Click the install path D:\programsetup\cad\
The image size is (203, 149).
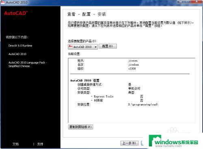(x=143, y=105)
